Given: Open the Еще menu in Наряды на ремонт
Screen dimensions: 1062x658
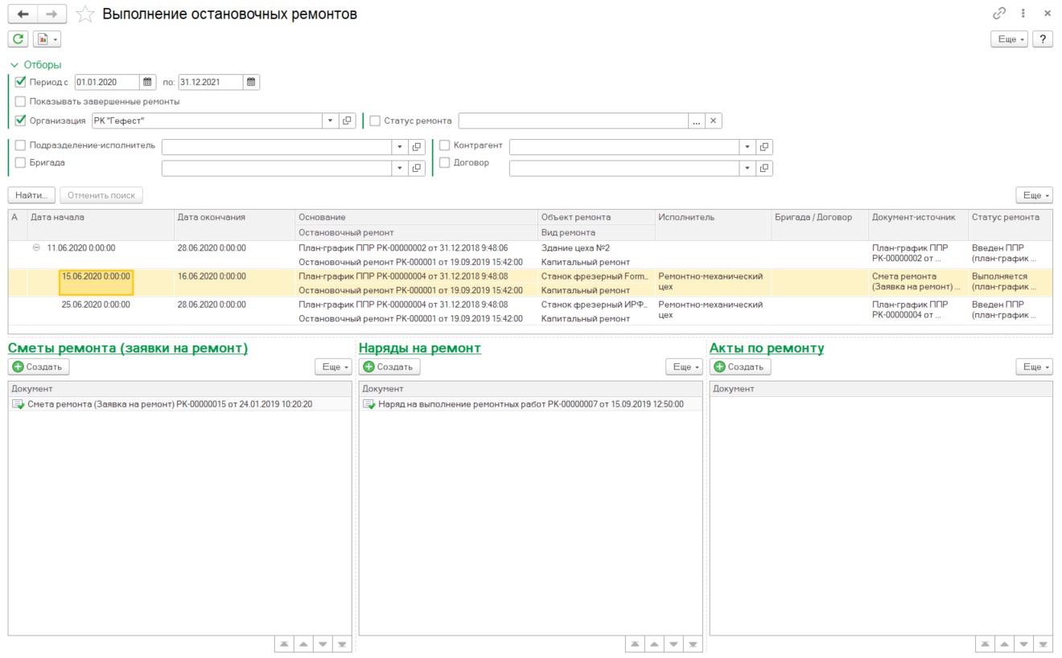Looking at the screenshot, I should point(683,367).
